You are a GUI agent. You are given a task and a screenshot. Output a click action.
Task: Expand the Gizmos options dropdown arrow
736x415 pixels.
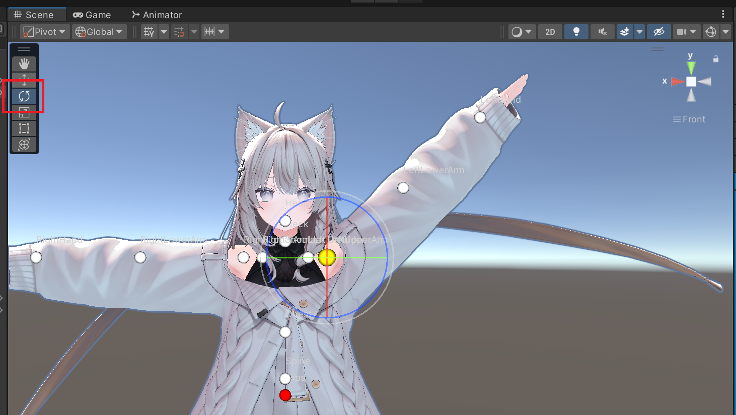point(725,32)
